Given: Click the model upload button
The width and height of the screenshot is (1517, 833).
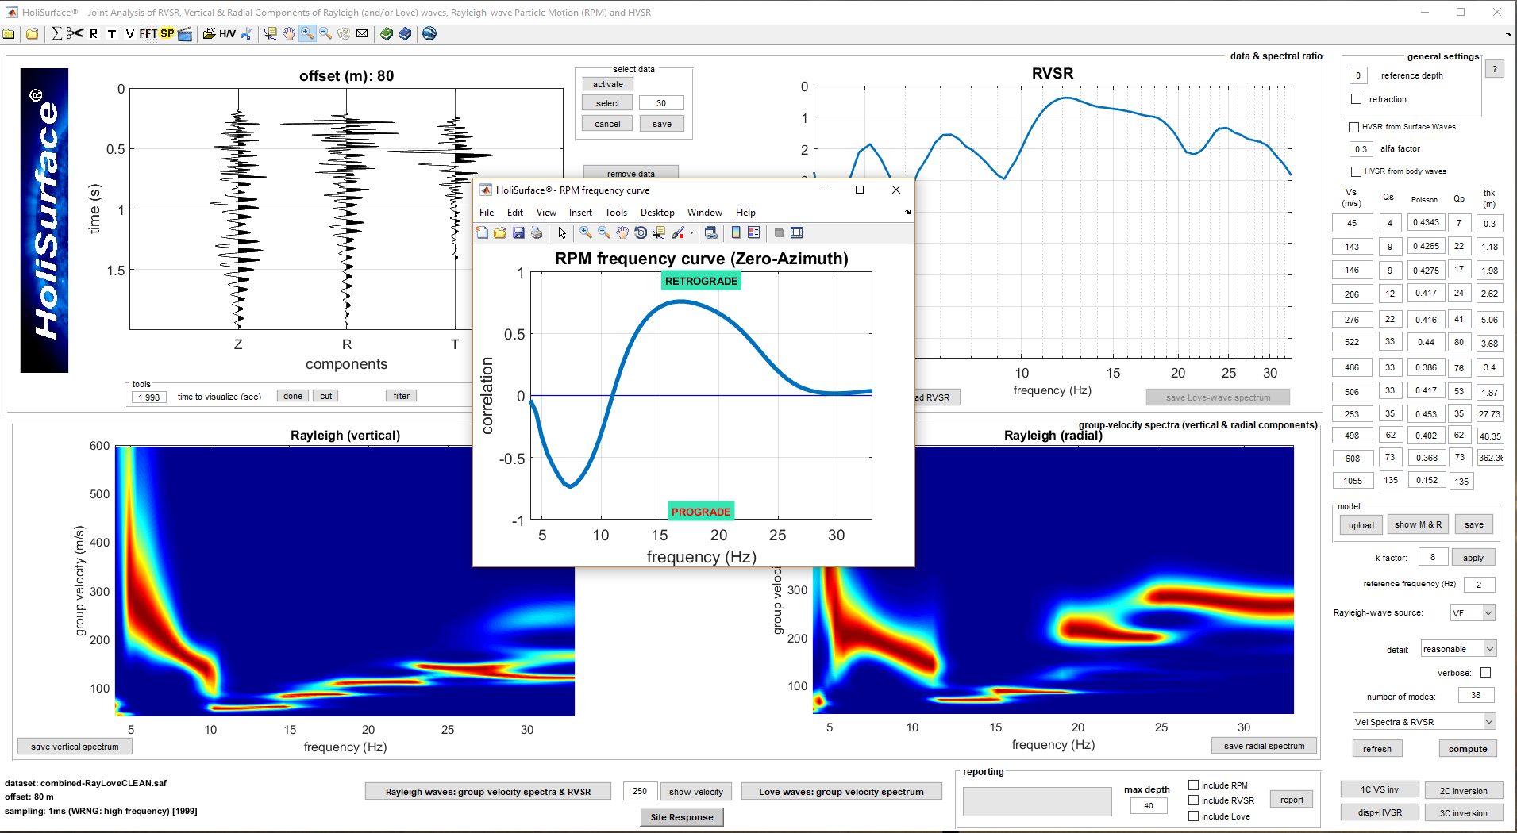Looking at the screenshot, I should (x=1361, y=524).
